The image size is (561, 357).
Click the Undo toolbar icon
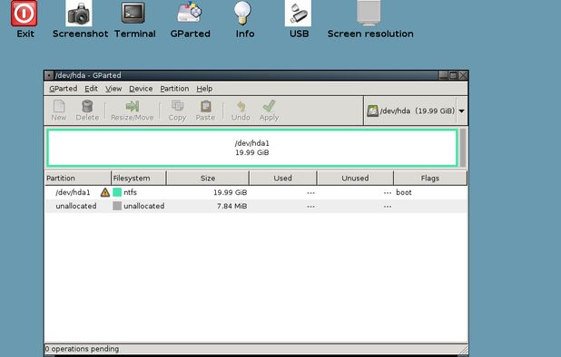[241, 106]
